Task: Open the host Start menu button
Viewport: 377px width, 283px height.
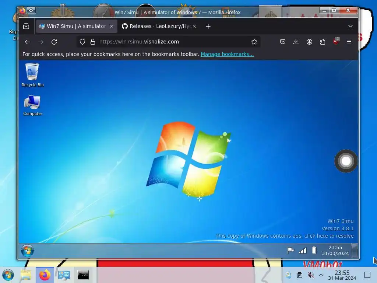Action: pos(8,275)
